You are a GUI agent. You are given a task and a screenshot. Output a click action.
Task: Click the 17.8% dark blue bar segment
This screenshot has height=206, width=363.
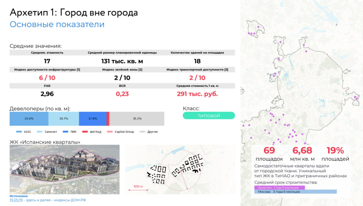(x=92, y=119)
